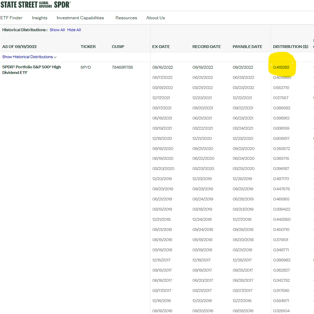Viewport: 314px width, 314px height.
Task: Select distribution value 0.404990
Action: [282, 77]
